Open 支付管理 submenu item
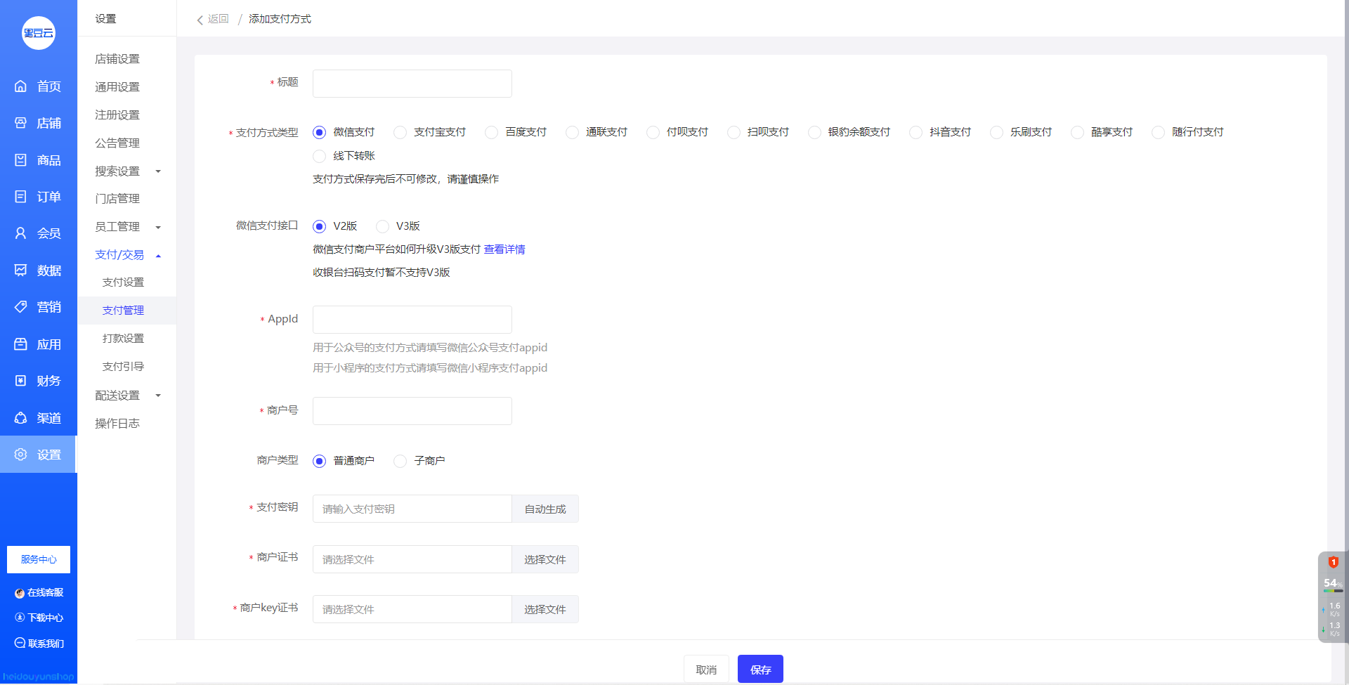Image resolution: width=1349 pixels, height=685 pixels. pyautogui.click(x=123, y=311)
